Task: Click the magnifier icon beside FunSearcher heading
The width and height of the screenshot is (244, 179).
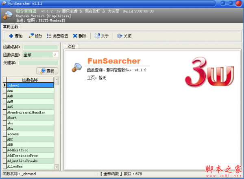Action: pyautogui.click(x=77, y=67)
